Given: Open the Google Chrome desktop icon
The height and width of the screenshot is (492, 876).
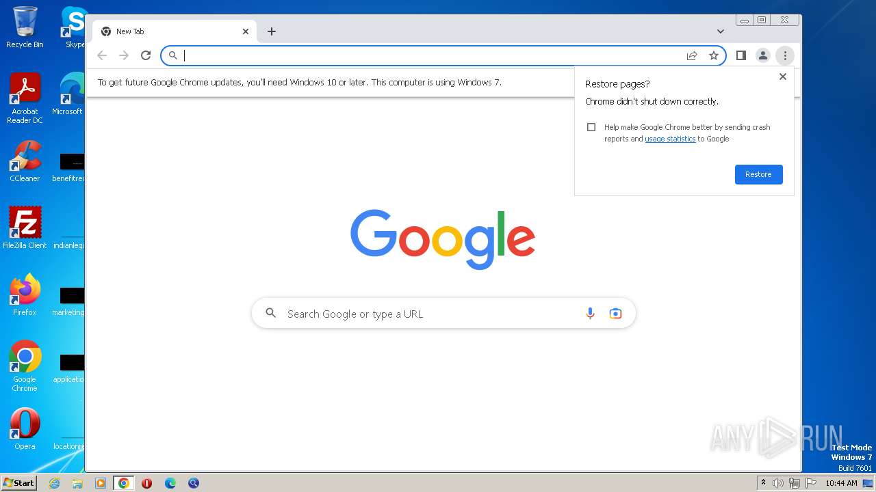Looking at the screenshot, I should tap(25, 366).
